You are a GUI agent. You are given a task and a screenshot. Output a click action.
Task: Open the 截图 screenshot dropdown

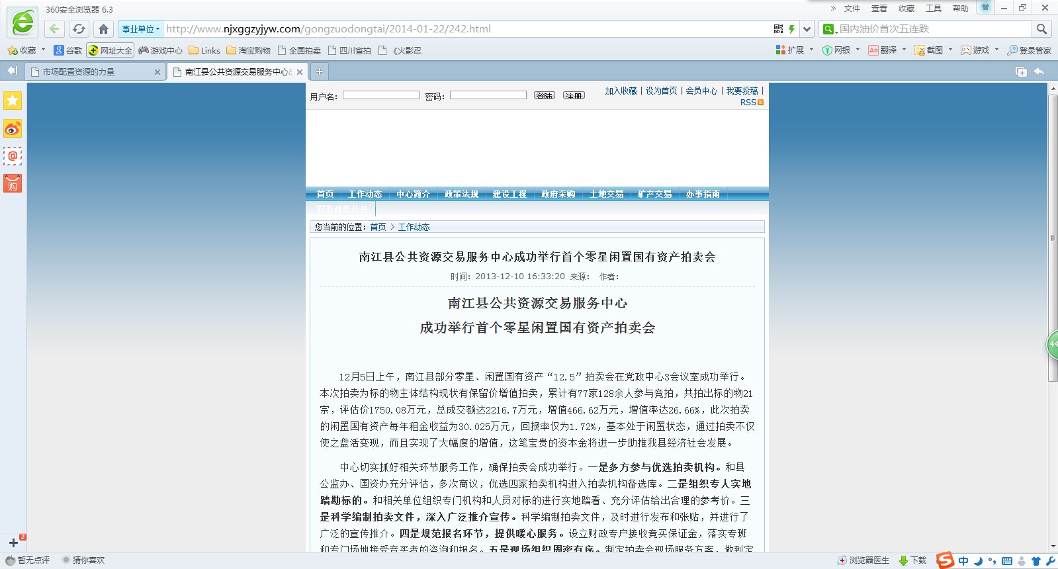click(950, 50)
